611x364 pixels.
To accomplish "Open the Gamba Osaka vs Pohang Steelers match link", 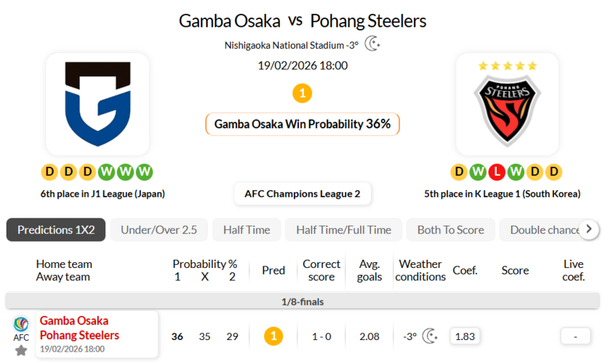I will (x=79, y=328).
